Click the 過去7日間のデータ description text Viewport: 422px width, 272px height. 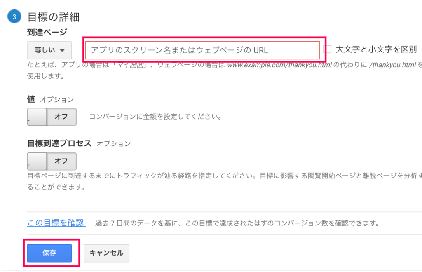point(237,223)
